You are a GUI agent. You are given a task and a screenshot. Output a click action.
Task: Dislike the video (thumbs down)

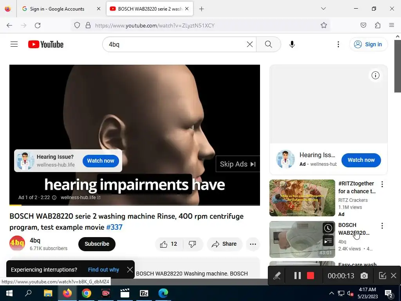click(x=192, y=244)
